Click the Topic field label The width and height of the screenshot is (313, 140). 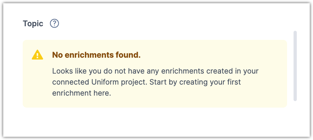33,24
